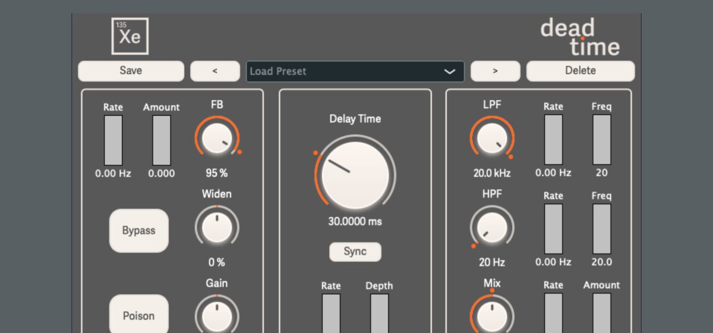Click the dead time logo
Viewport: 713px width, 333px height.
click(579, 37)
